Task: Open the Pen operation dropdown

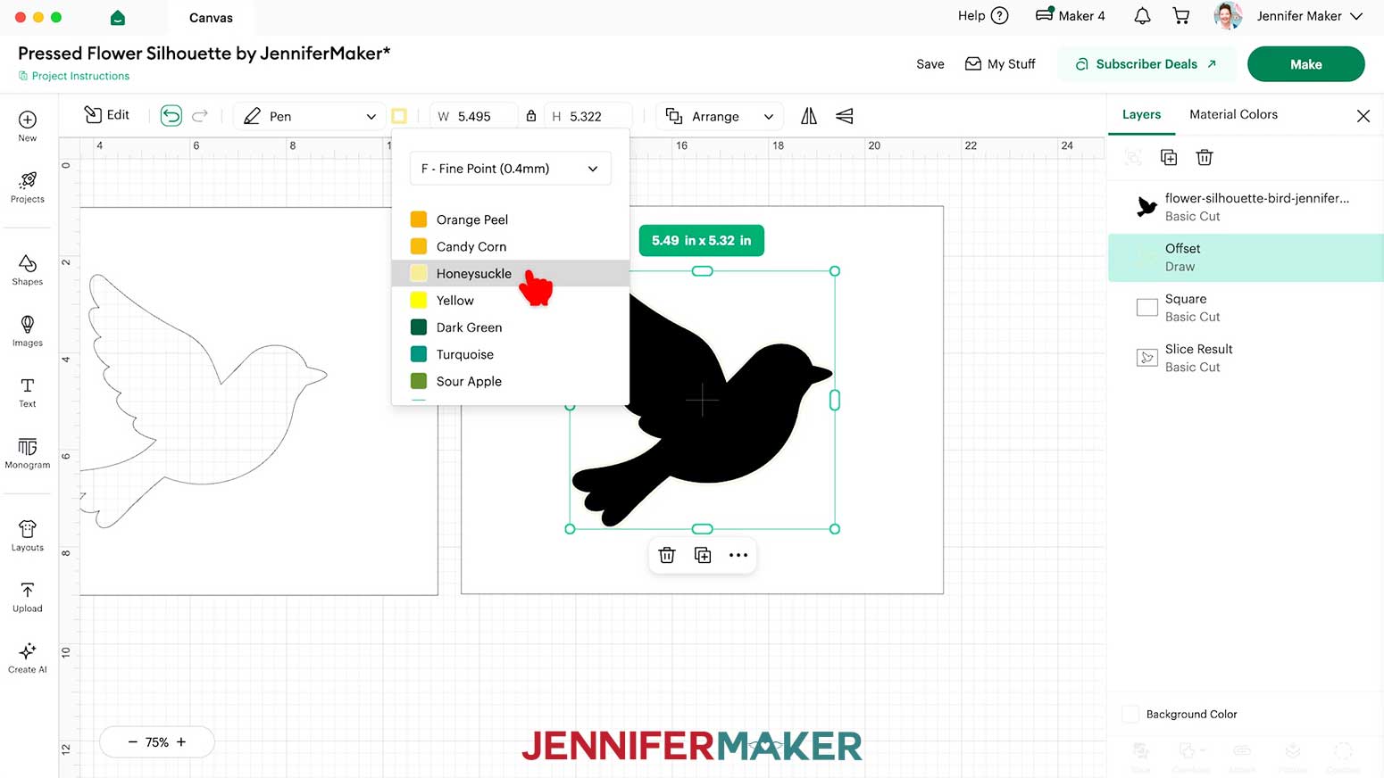Action: [x=310, y=116]
